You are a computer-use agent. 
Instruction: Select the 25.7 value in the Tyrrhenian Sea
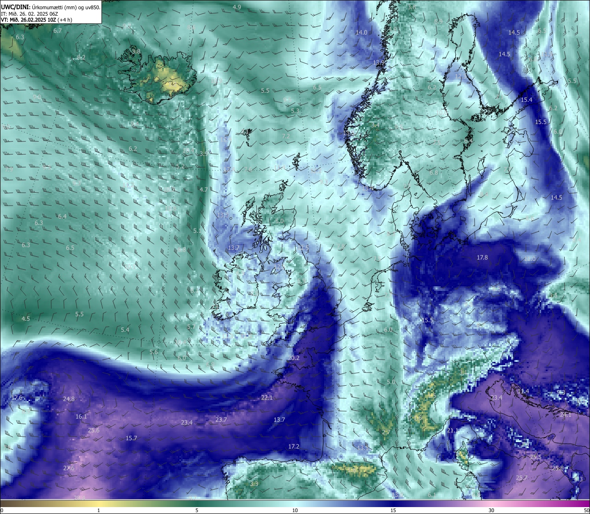(x=521, y=478)
